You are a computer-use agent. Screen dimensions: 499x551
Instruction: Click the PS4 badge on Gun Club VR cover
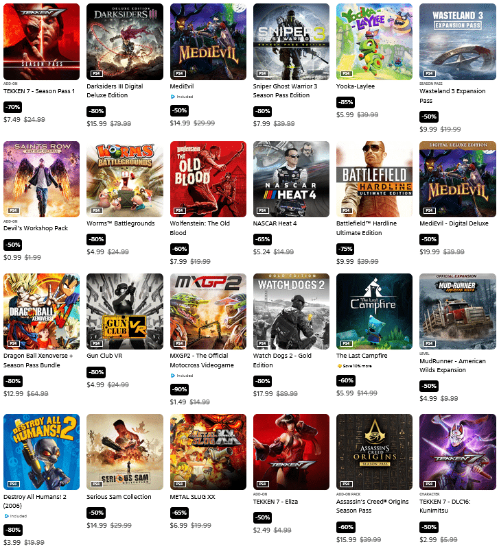tap(96, 343)
